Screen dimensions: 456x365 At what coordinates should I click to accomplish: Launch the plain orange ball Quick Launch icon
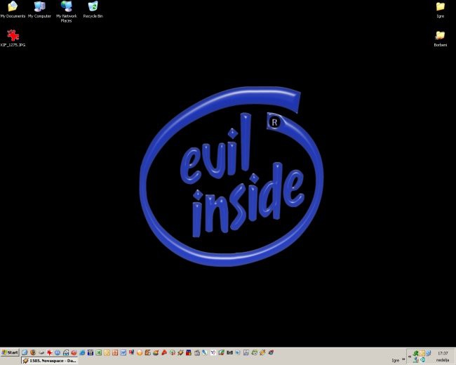[x=140, y=352]
